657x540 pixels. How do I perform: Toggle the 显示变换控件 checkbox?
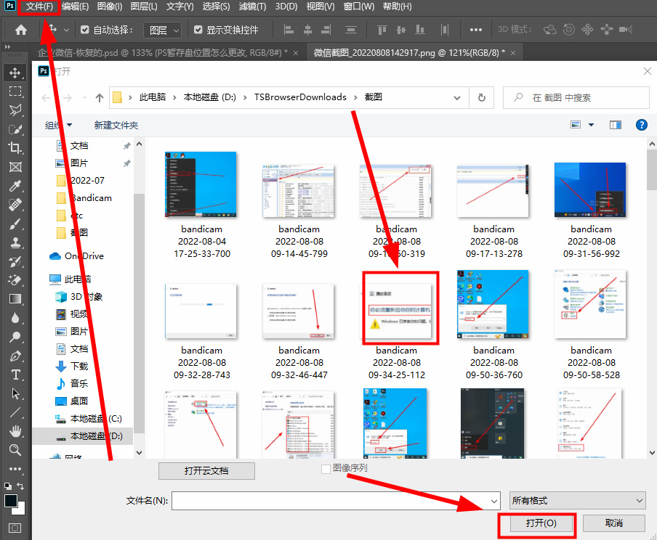198,30
